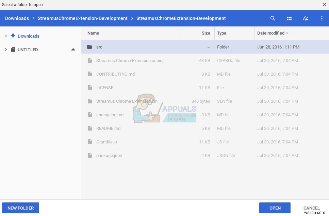The width and height of the screenshot is (329, 216).
Task: Click the NEW FOLDER button
Action: point(20,208)
